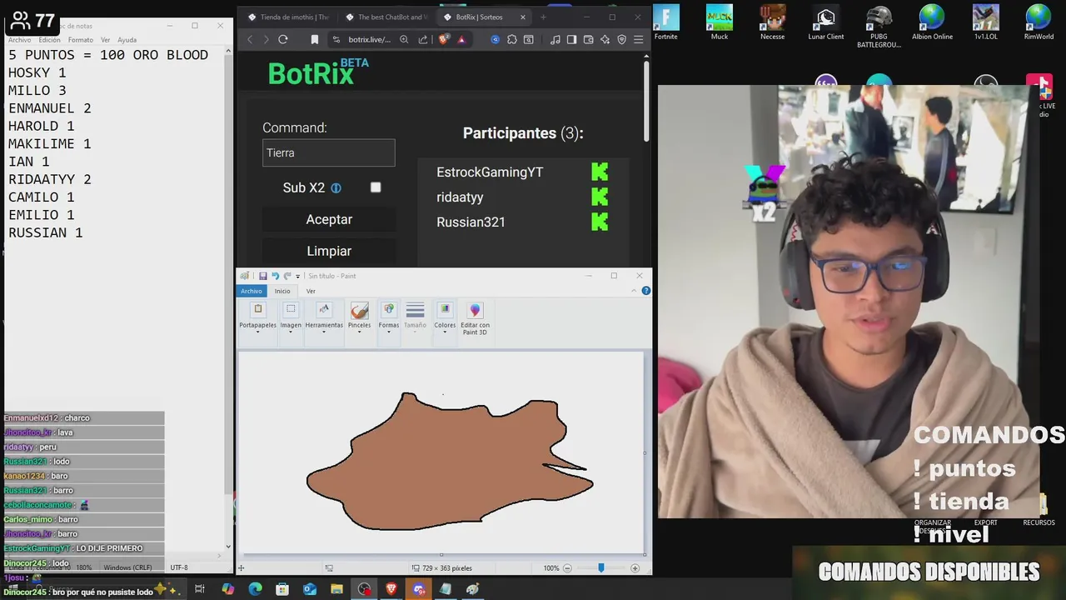The height and width of the screenshot is (600, 1066).
Task: Toggle the browser sidebar panel icon
Action: tap(571, 39)
